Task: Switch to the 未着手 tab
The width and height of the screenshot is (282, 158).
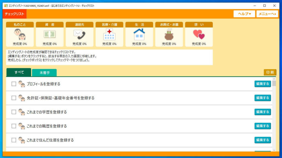Action: pos(44,73)
